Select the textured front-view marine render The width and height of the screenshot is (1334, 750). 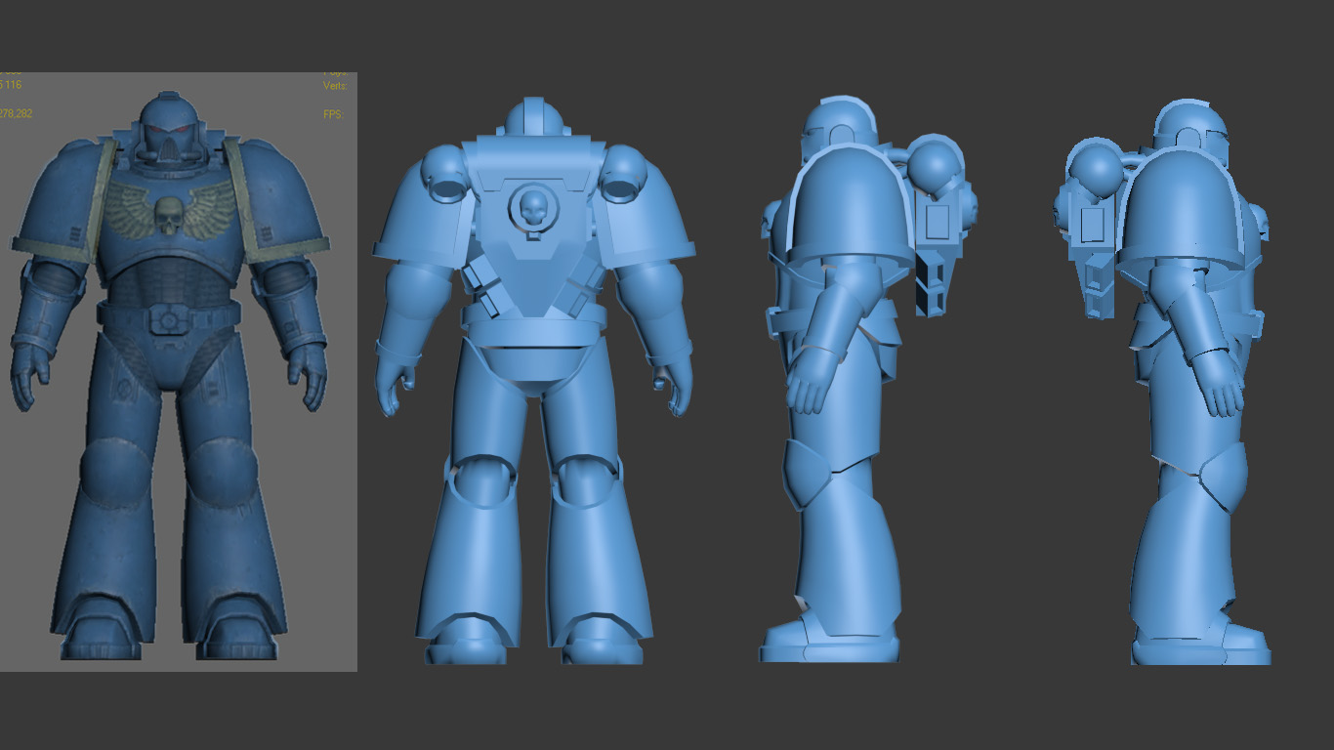[x=170, y=376]
